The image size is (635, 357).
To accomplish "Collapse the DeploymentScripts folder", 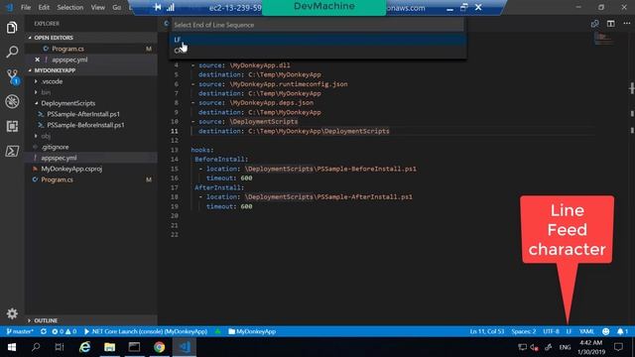I will 67,103.
